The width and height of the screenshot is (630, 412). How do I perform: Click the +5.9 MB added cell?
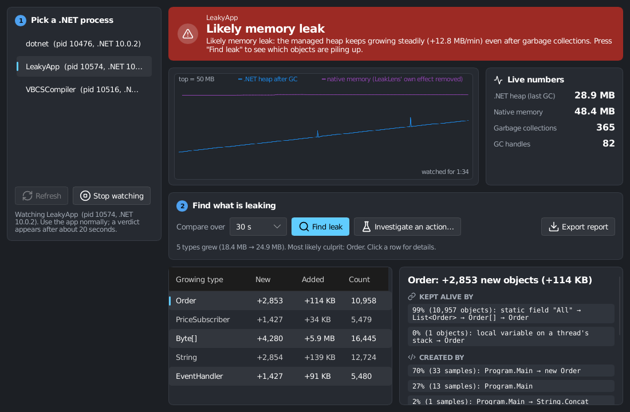point(320,338)
